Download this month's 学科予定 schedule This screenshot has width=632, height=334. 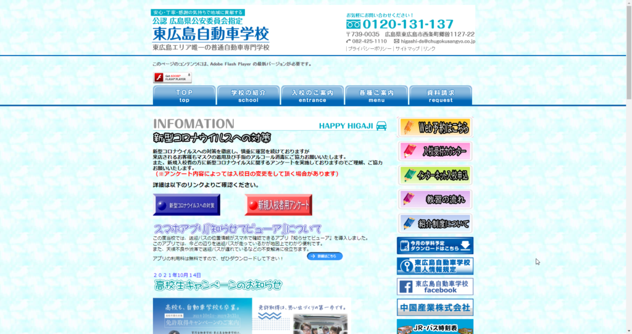point(435,246)
